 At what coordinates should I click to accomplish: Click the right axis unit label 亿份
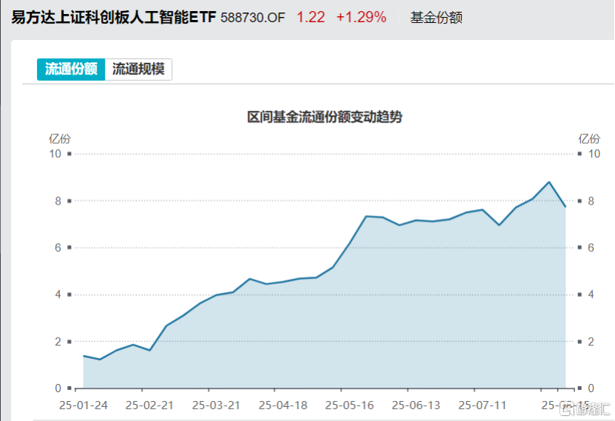click(x=589, y=139)
